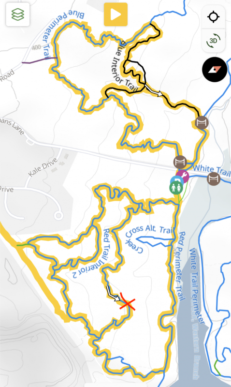Viewport: 231px width, 387px height.
Task: Reset orientation with the black compass
Action: (215, 70)
